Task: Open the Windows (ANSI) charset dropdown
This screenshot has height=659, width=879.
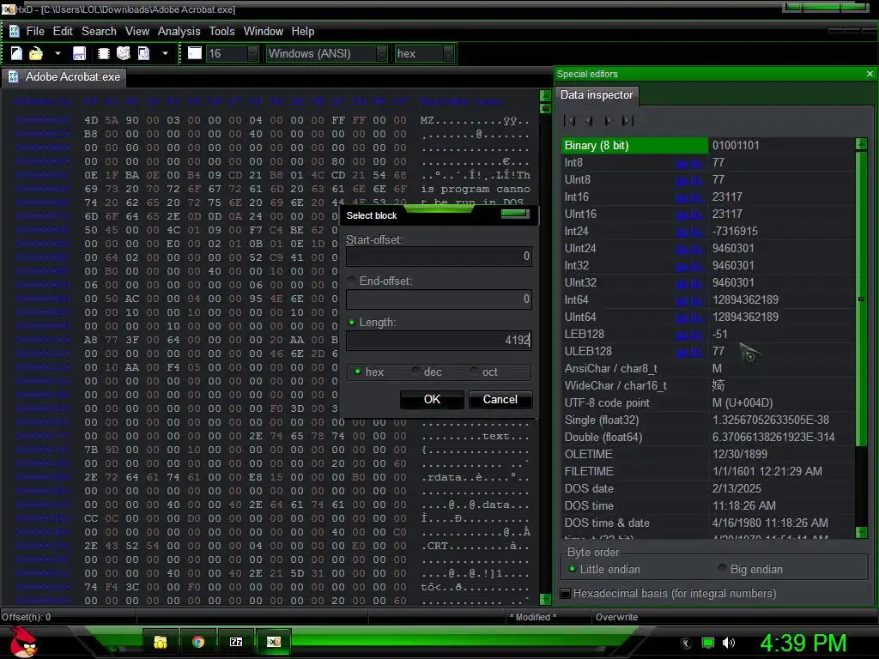Action: point(381,53)
